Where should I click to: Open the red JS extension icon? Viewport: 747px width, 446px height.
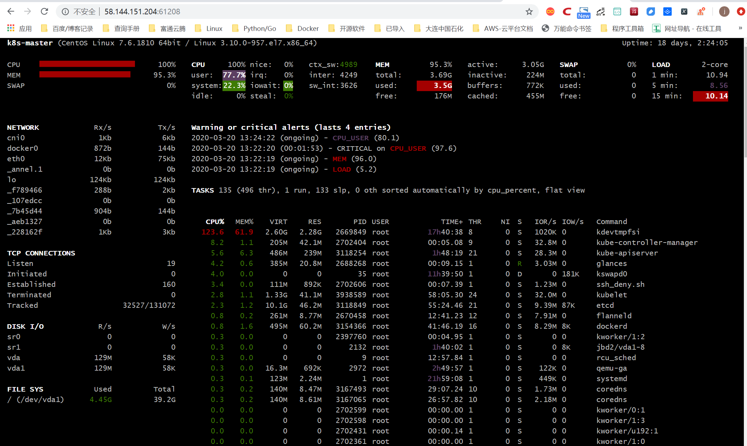(x=634, y=12)
